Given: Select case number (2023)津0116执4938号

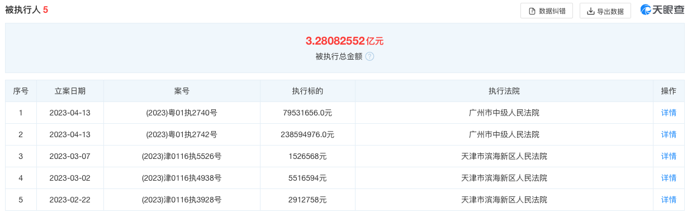Looking at the screenshot, I should coord(182,178).
